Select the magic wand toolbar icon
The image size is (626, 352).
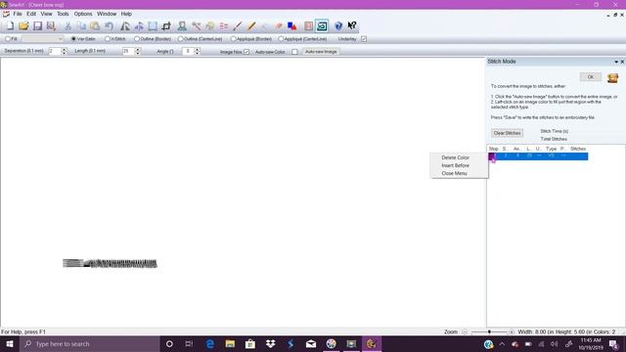coord(196,26)
